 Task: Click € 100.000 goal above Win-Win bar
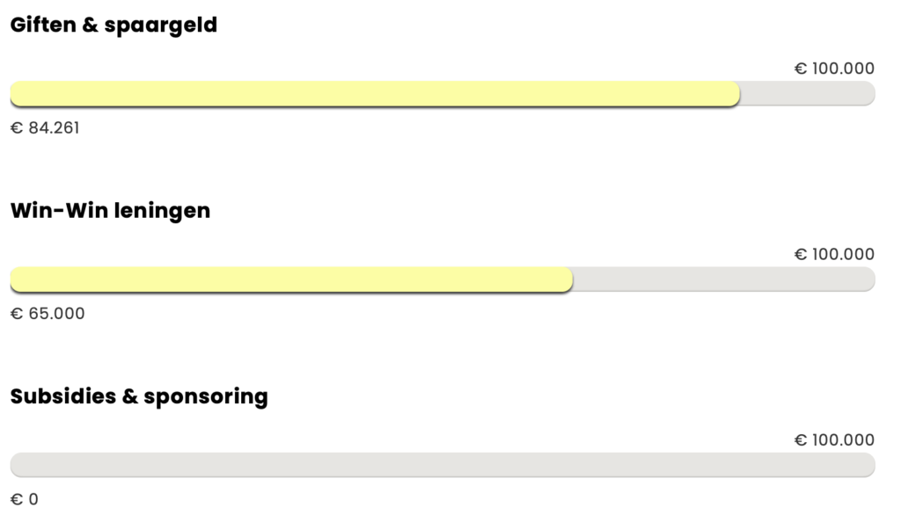click(834, 254)
